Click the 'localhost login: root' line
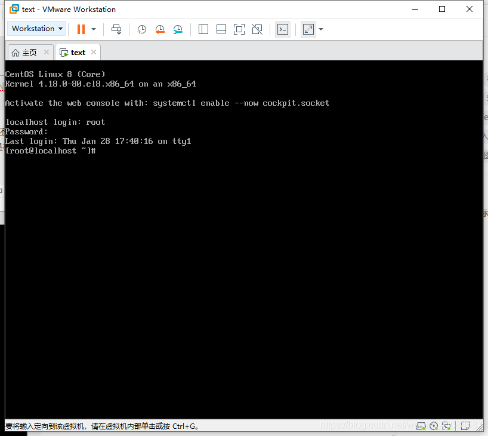488x436 pixels. click(55, 122)
